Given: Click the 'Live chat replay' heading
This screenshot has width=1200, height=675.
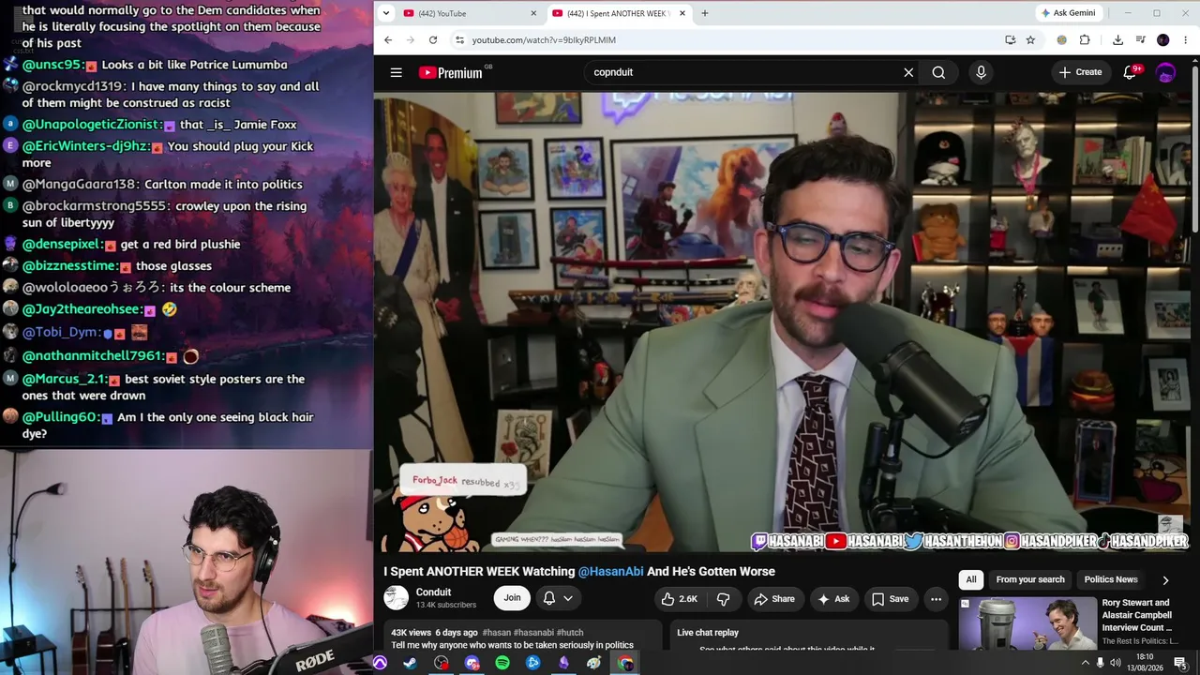Looking at the screenshot, I should 708,633.
